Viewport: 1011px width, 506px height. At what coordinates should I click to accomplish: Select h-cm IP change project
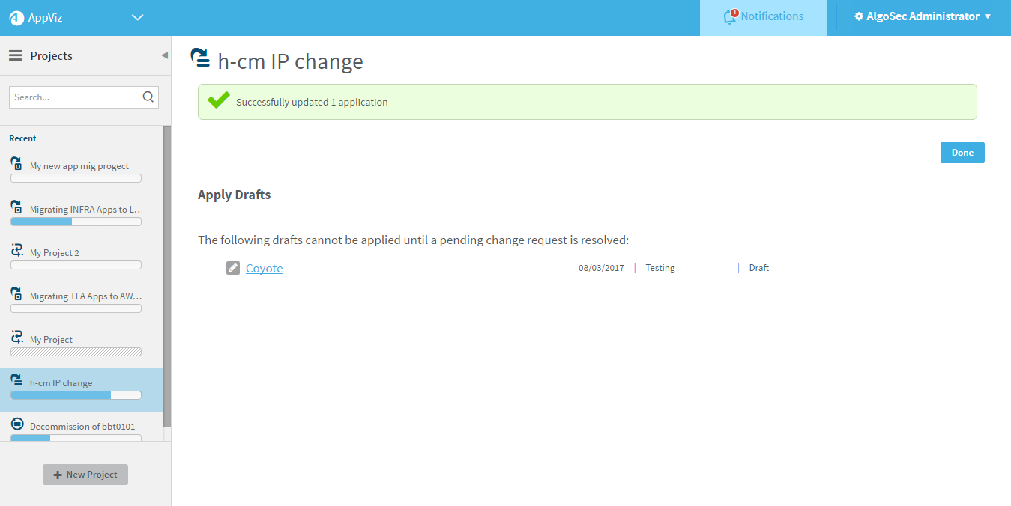pyautogui.click(x=61, y=383)
